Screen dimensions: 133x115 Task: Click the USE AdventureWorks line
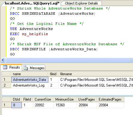coord(31,29)
